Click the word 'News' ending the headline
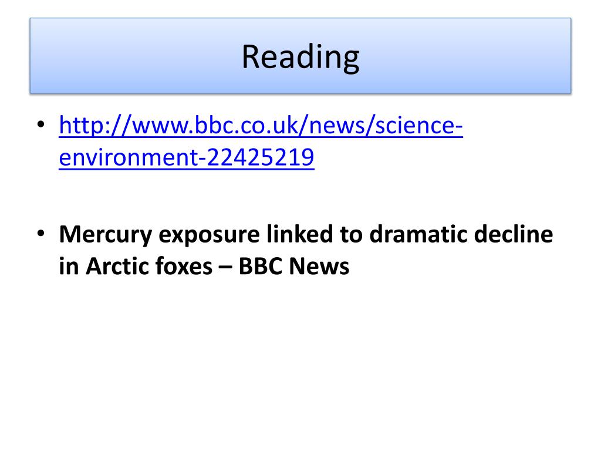The image size is (601, 451). tap(319, 266)
